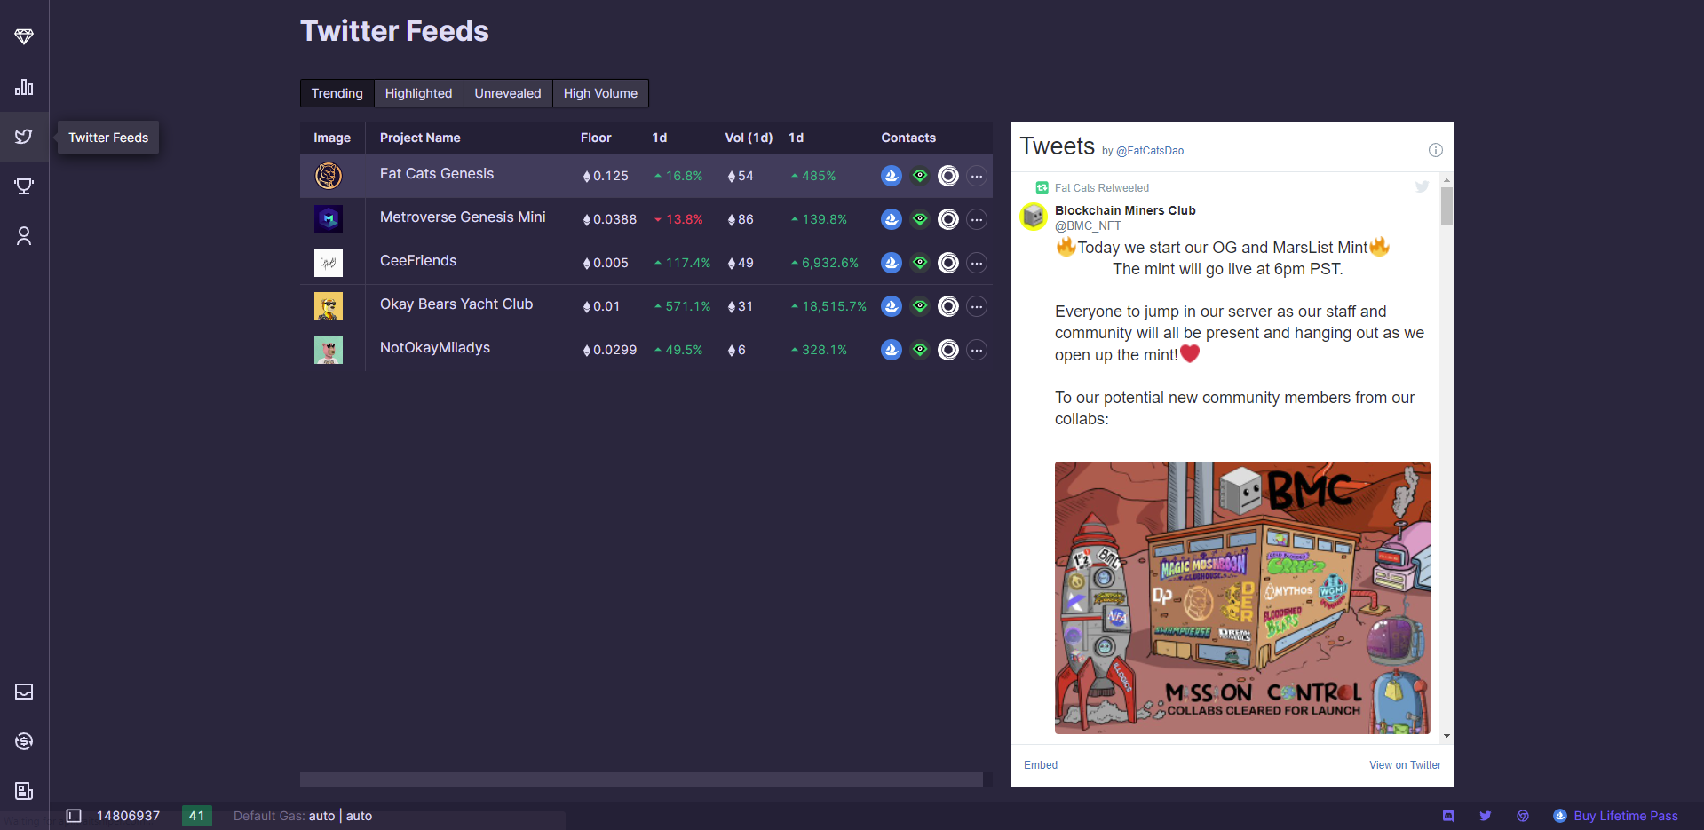
Task: Click the Okay Bears Yacht Club image
Action: pyautogui.click(x=329, y=306)
